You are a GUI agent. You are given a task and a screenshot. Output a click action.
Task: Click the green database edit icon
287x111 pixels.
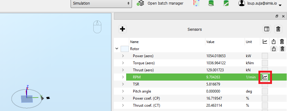(227, 3)
